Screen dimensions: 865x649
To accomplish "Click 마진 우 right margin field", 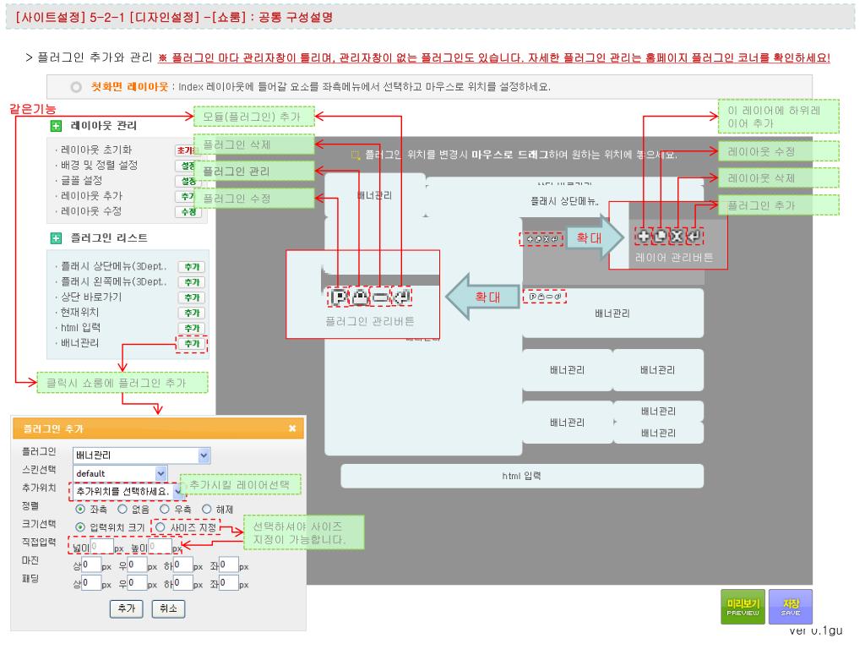I will click(x=137, y=565).
